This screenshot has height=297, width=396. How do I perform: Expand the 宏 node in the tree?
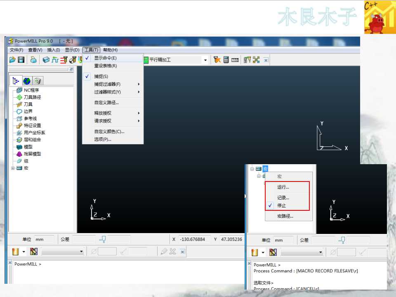click(13, 168)
